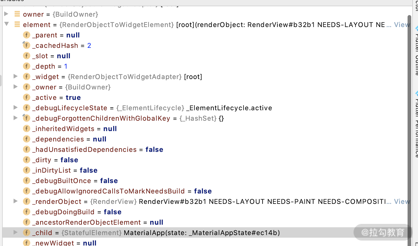Click the field icon beside _parent
418x246 pixels.
[27, 35]
